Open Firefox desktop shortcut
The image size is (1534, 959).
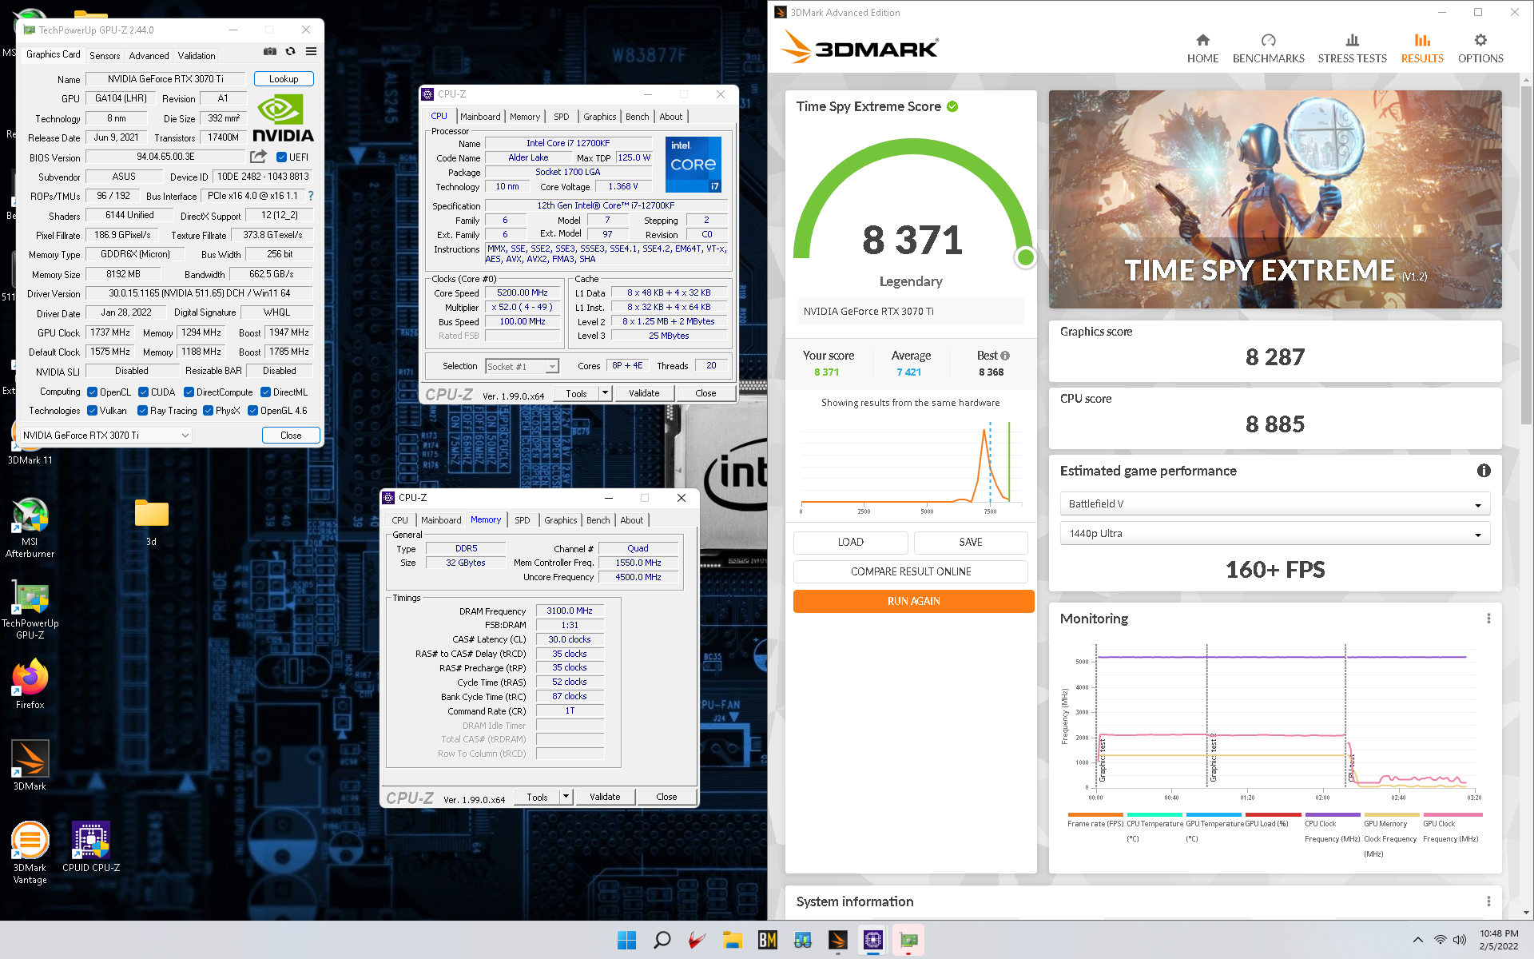point(30,684)
